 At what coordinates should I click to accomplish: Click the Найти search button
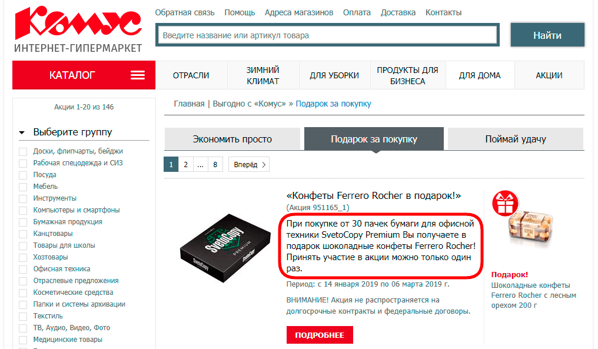(x=547, y=35)
